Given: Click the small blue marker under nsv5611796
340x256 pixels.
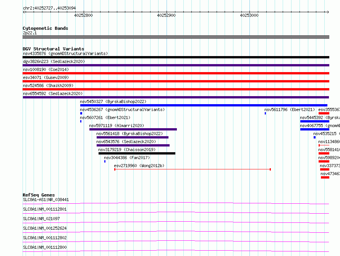Looking at the screenshot, I should click(x=265, y=113).
